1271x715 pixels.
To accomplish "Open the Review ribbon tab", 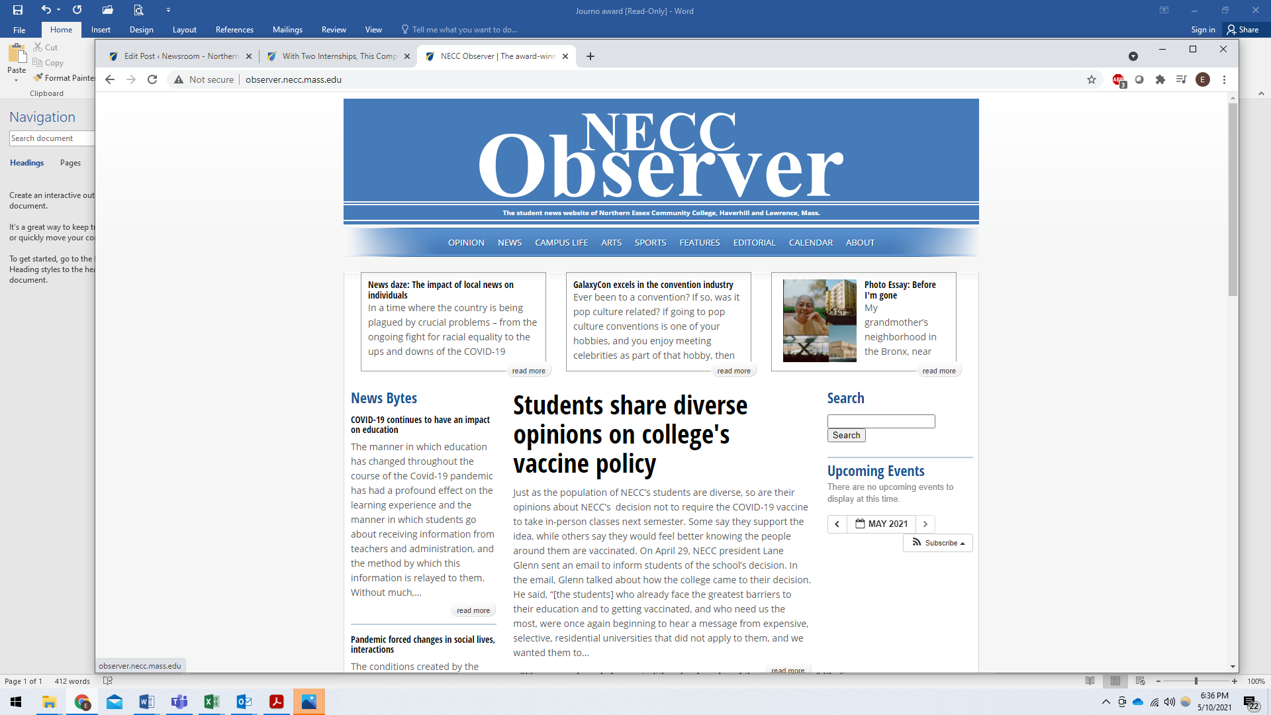I will click(x=334, y=30).
